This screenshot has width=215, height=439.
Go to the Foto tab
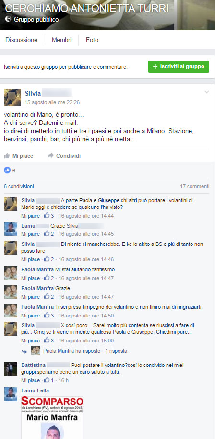coord(92,40)
